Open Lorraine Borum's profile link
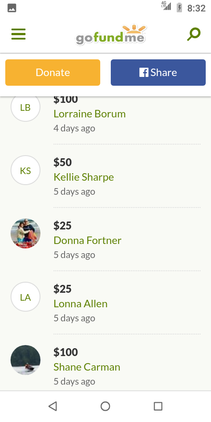This screenshot has height=422, width=211. [90, 114]
